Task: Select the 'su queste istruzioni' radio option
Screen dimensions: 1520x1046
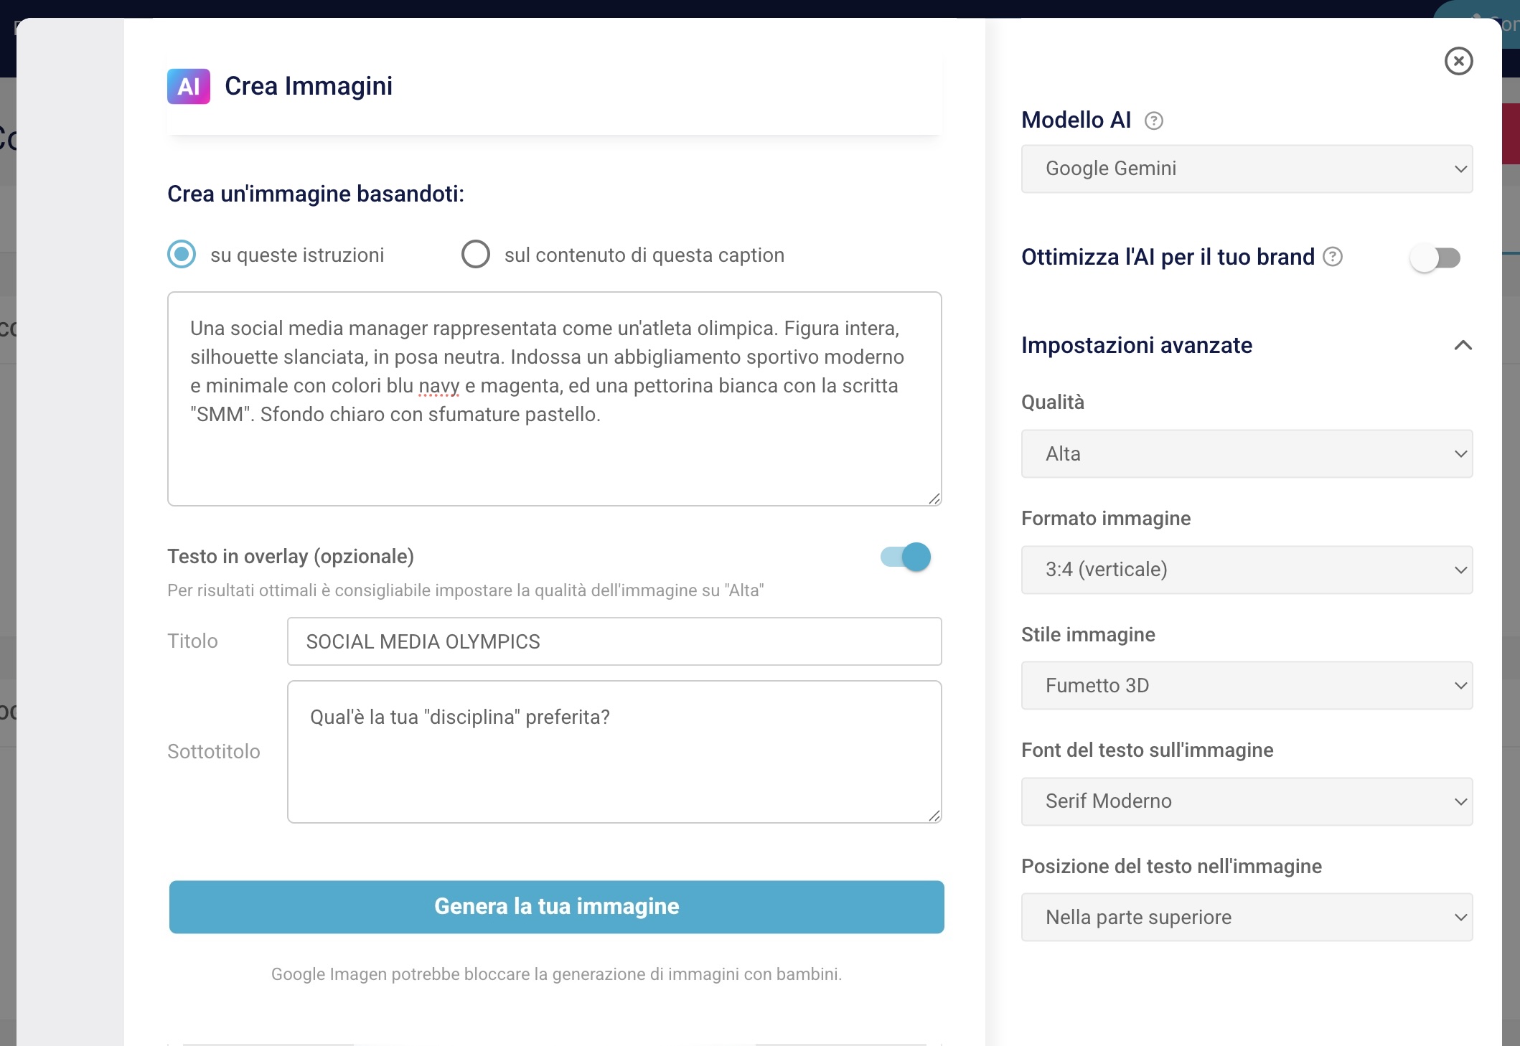Action: coord(182,255)
